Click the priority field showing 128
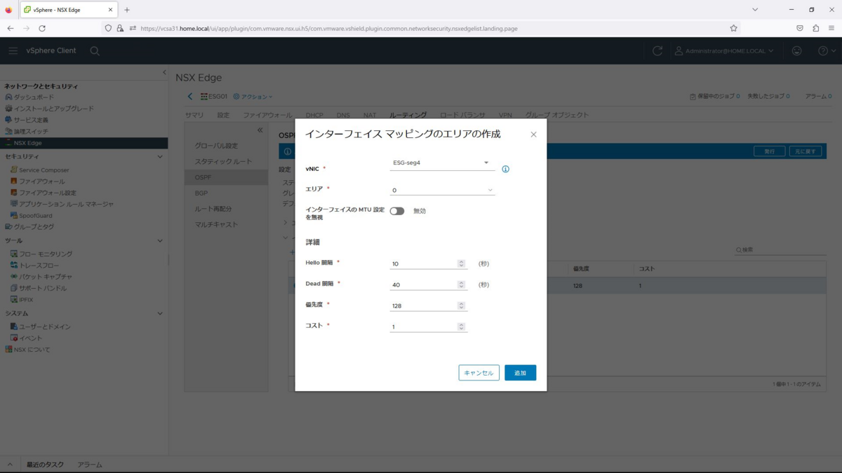Image resolution: width=842 pixels, height=473 pixels. 423,306
